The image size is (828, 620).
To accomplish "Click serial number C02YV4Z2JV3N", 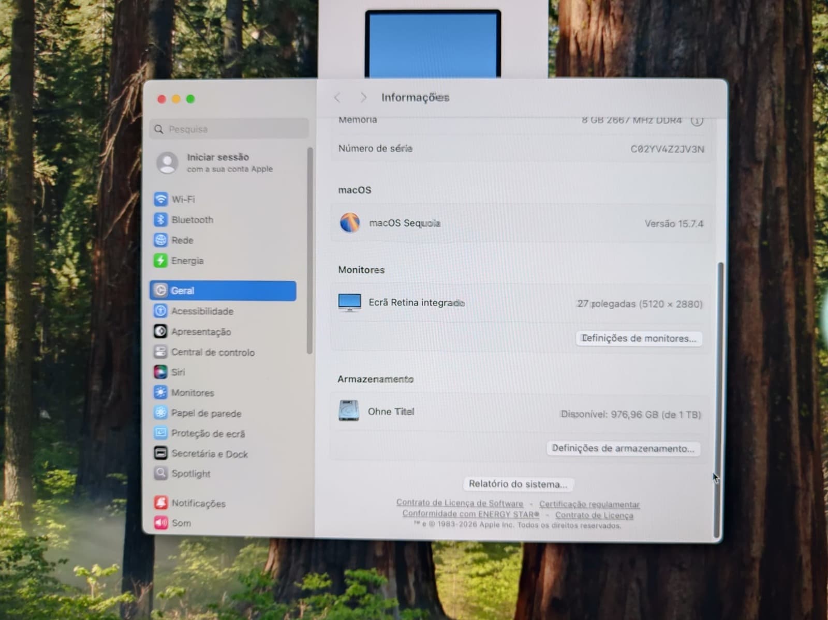I will point(667,149).
